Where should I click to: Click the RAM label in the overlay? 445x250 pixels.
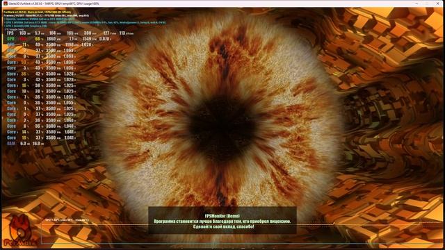[x=11, y=144]
